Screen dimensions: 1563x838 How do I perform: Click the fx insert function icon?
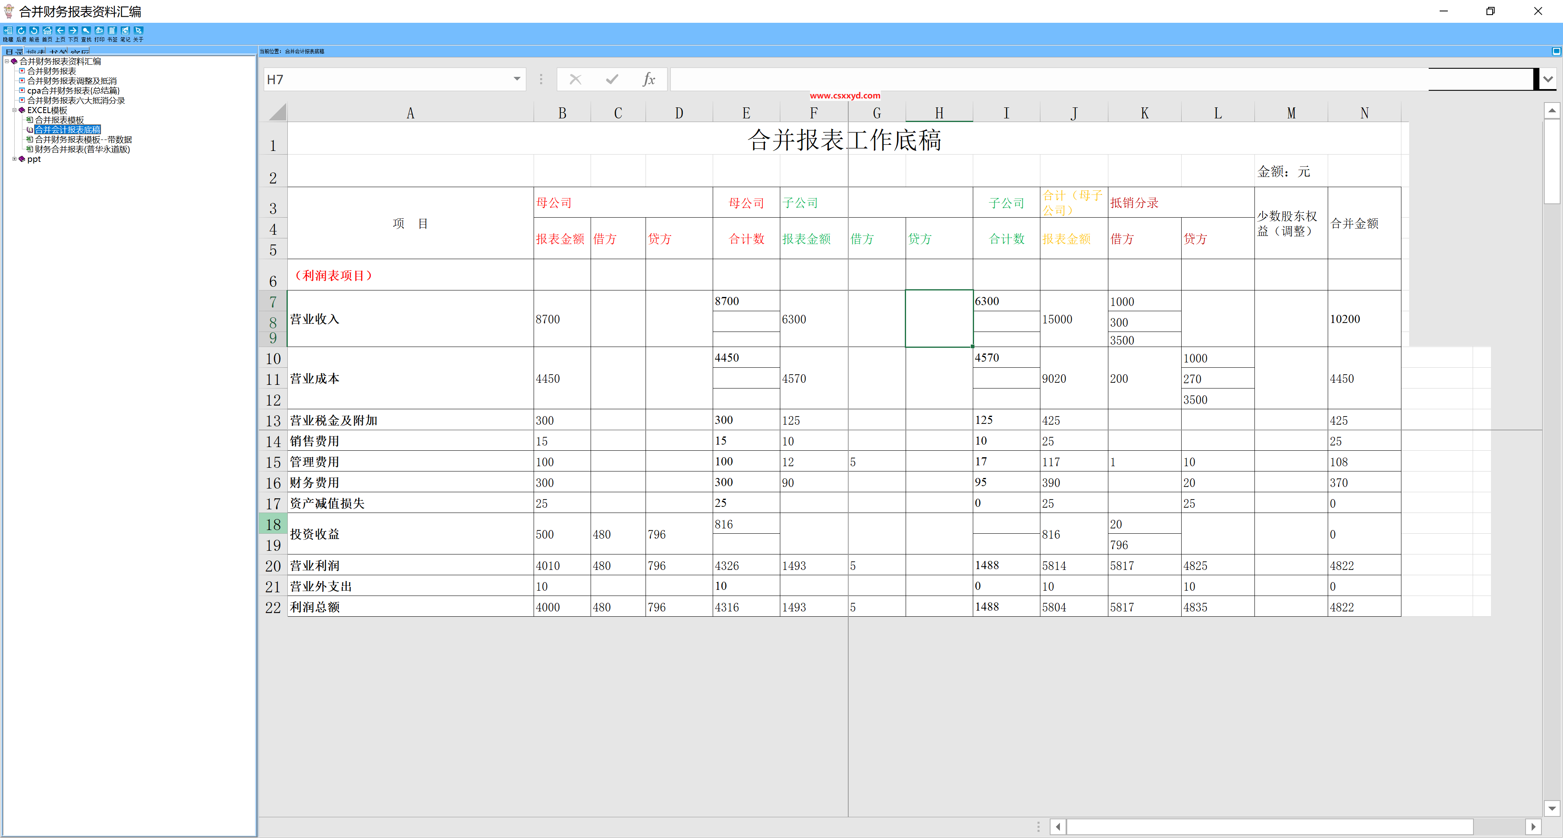649,79
